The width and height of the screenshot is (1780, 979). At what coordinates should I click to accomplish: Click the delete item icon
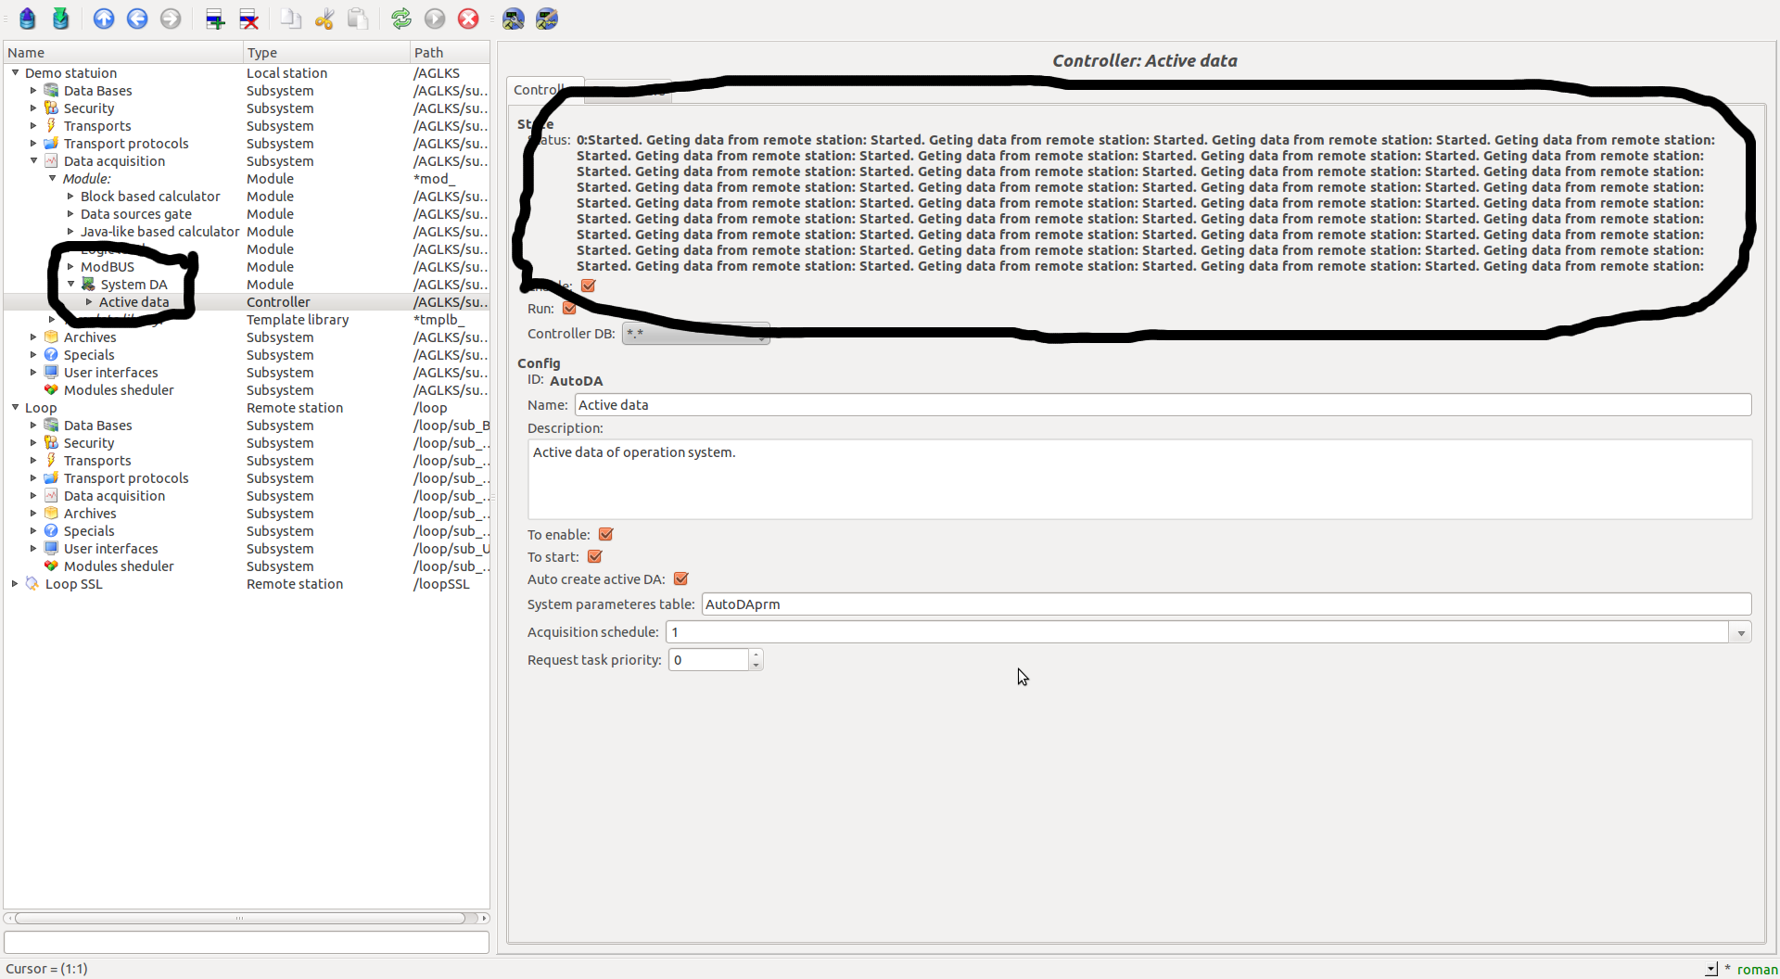click(x=248, y=19)
